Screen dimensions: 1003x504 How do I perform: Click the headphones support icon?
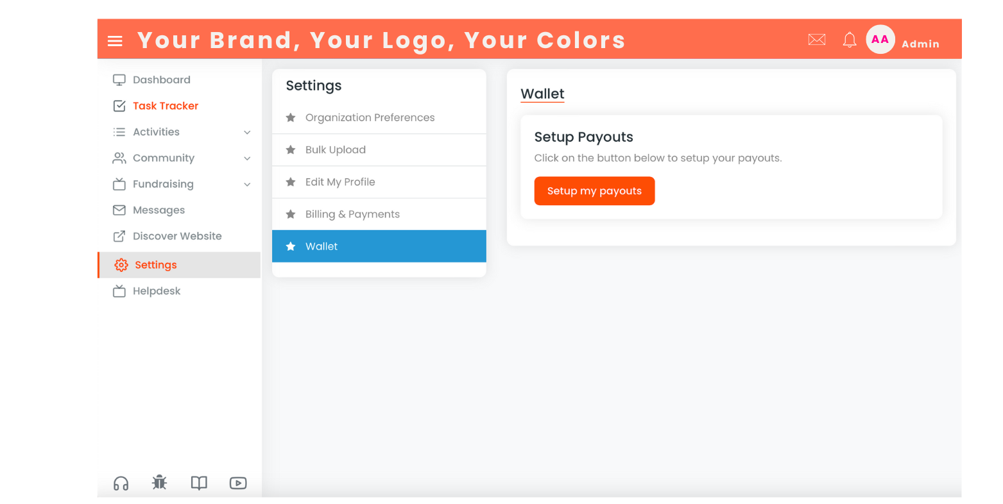(121, 483)
